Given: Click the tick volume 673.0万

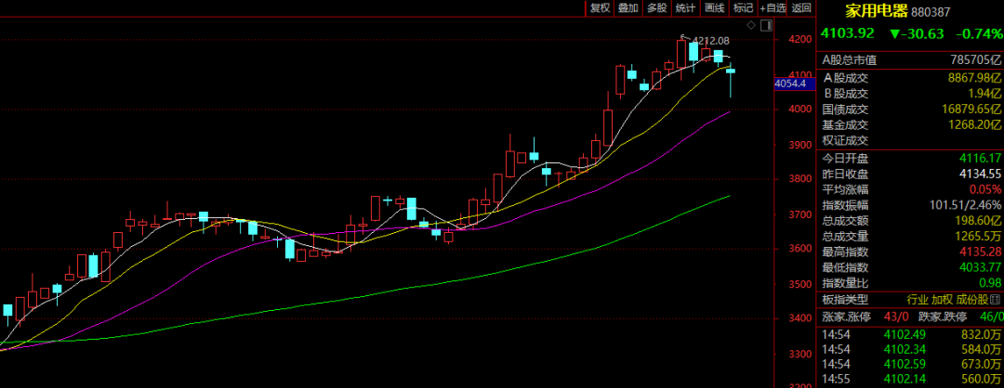Looking at the screenshot, I should (x=981, y=365).
